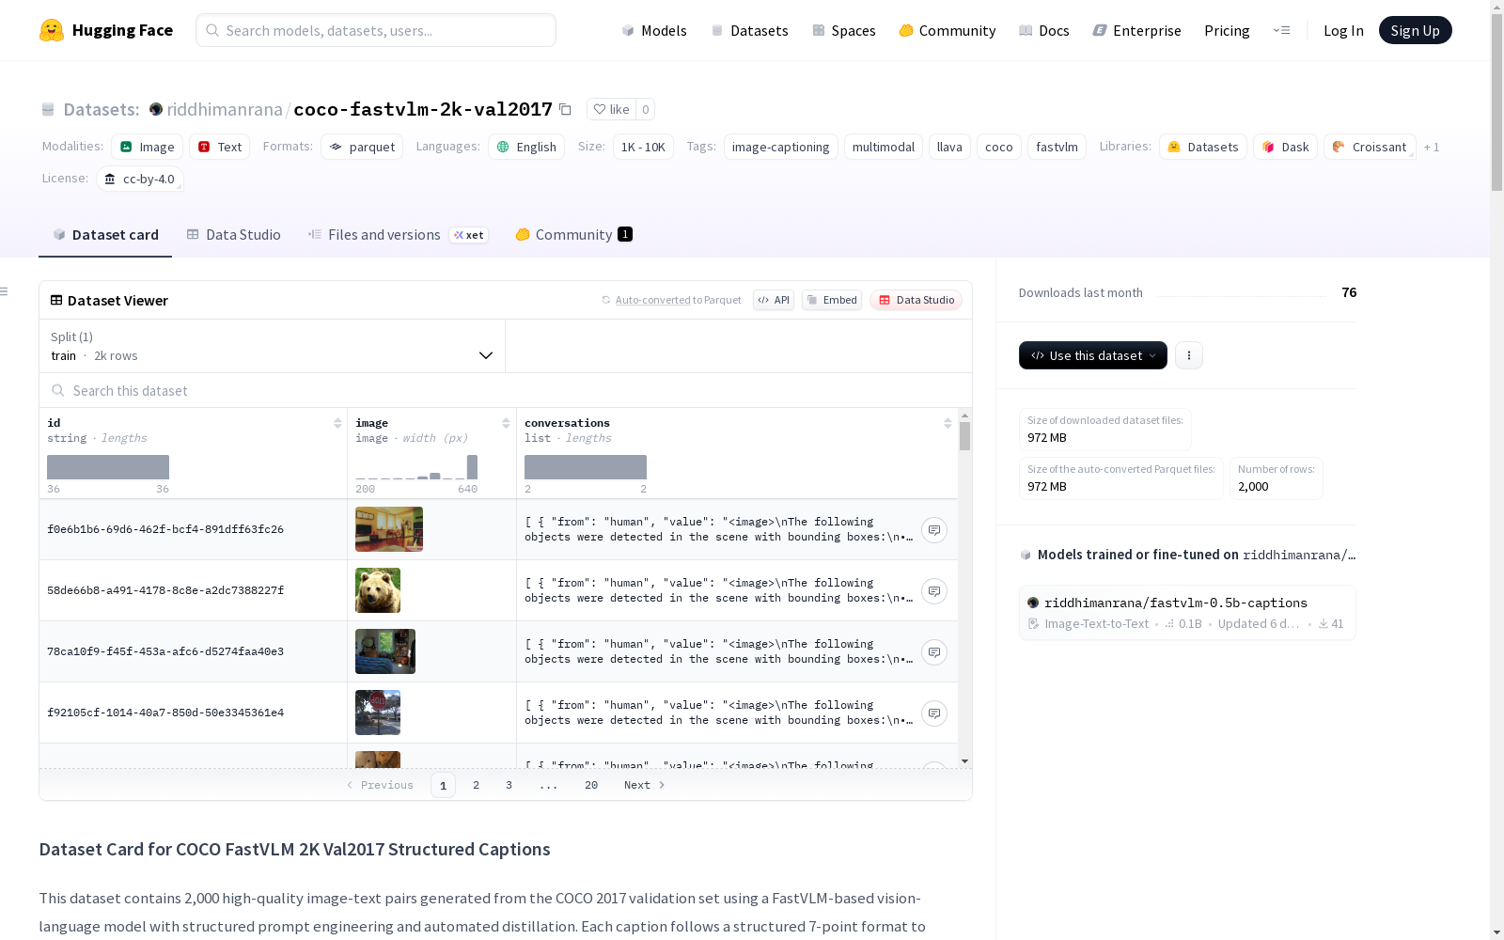Sort by the conversations column arrows

pos(948,423)
